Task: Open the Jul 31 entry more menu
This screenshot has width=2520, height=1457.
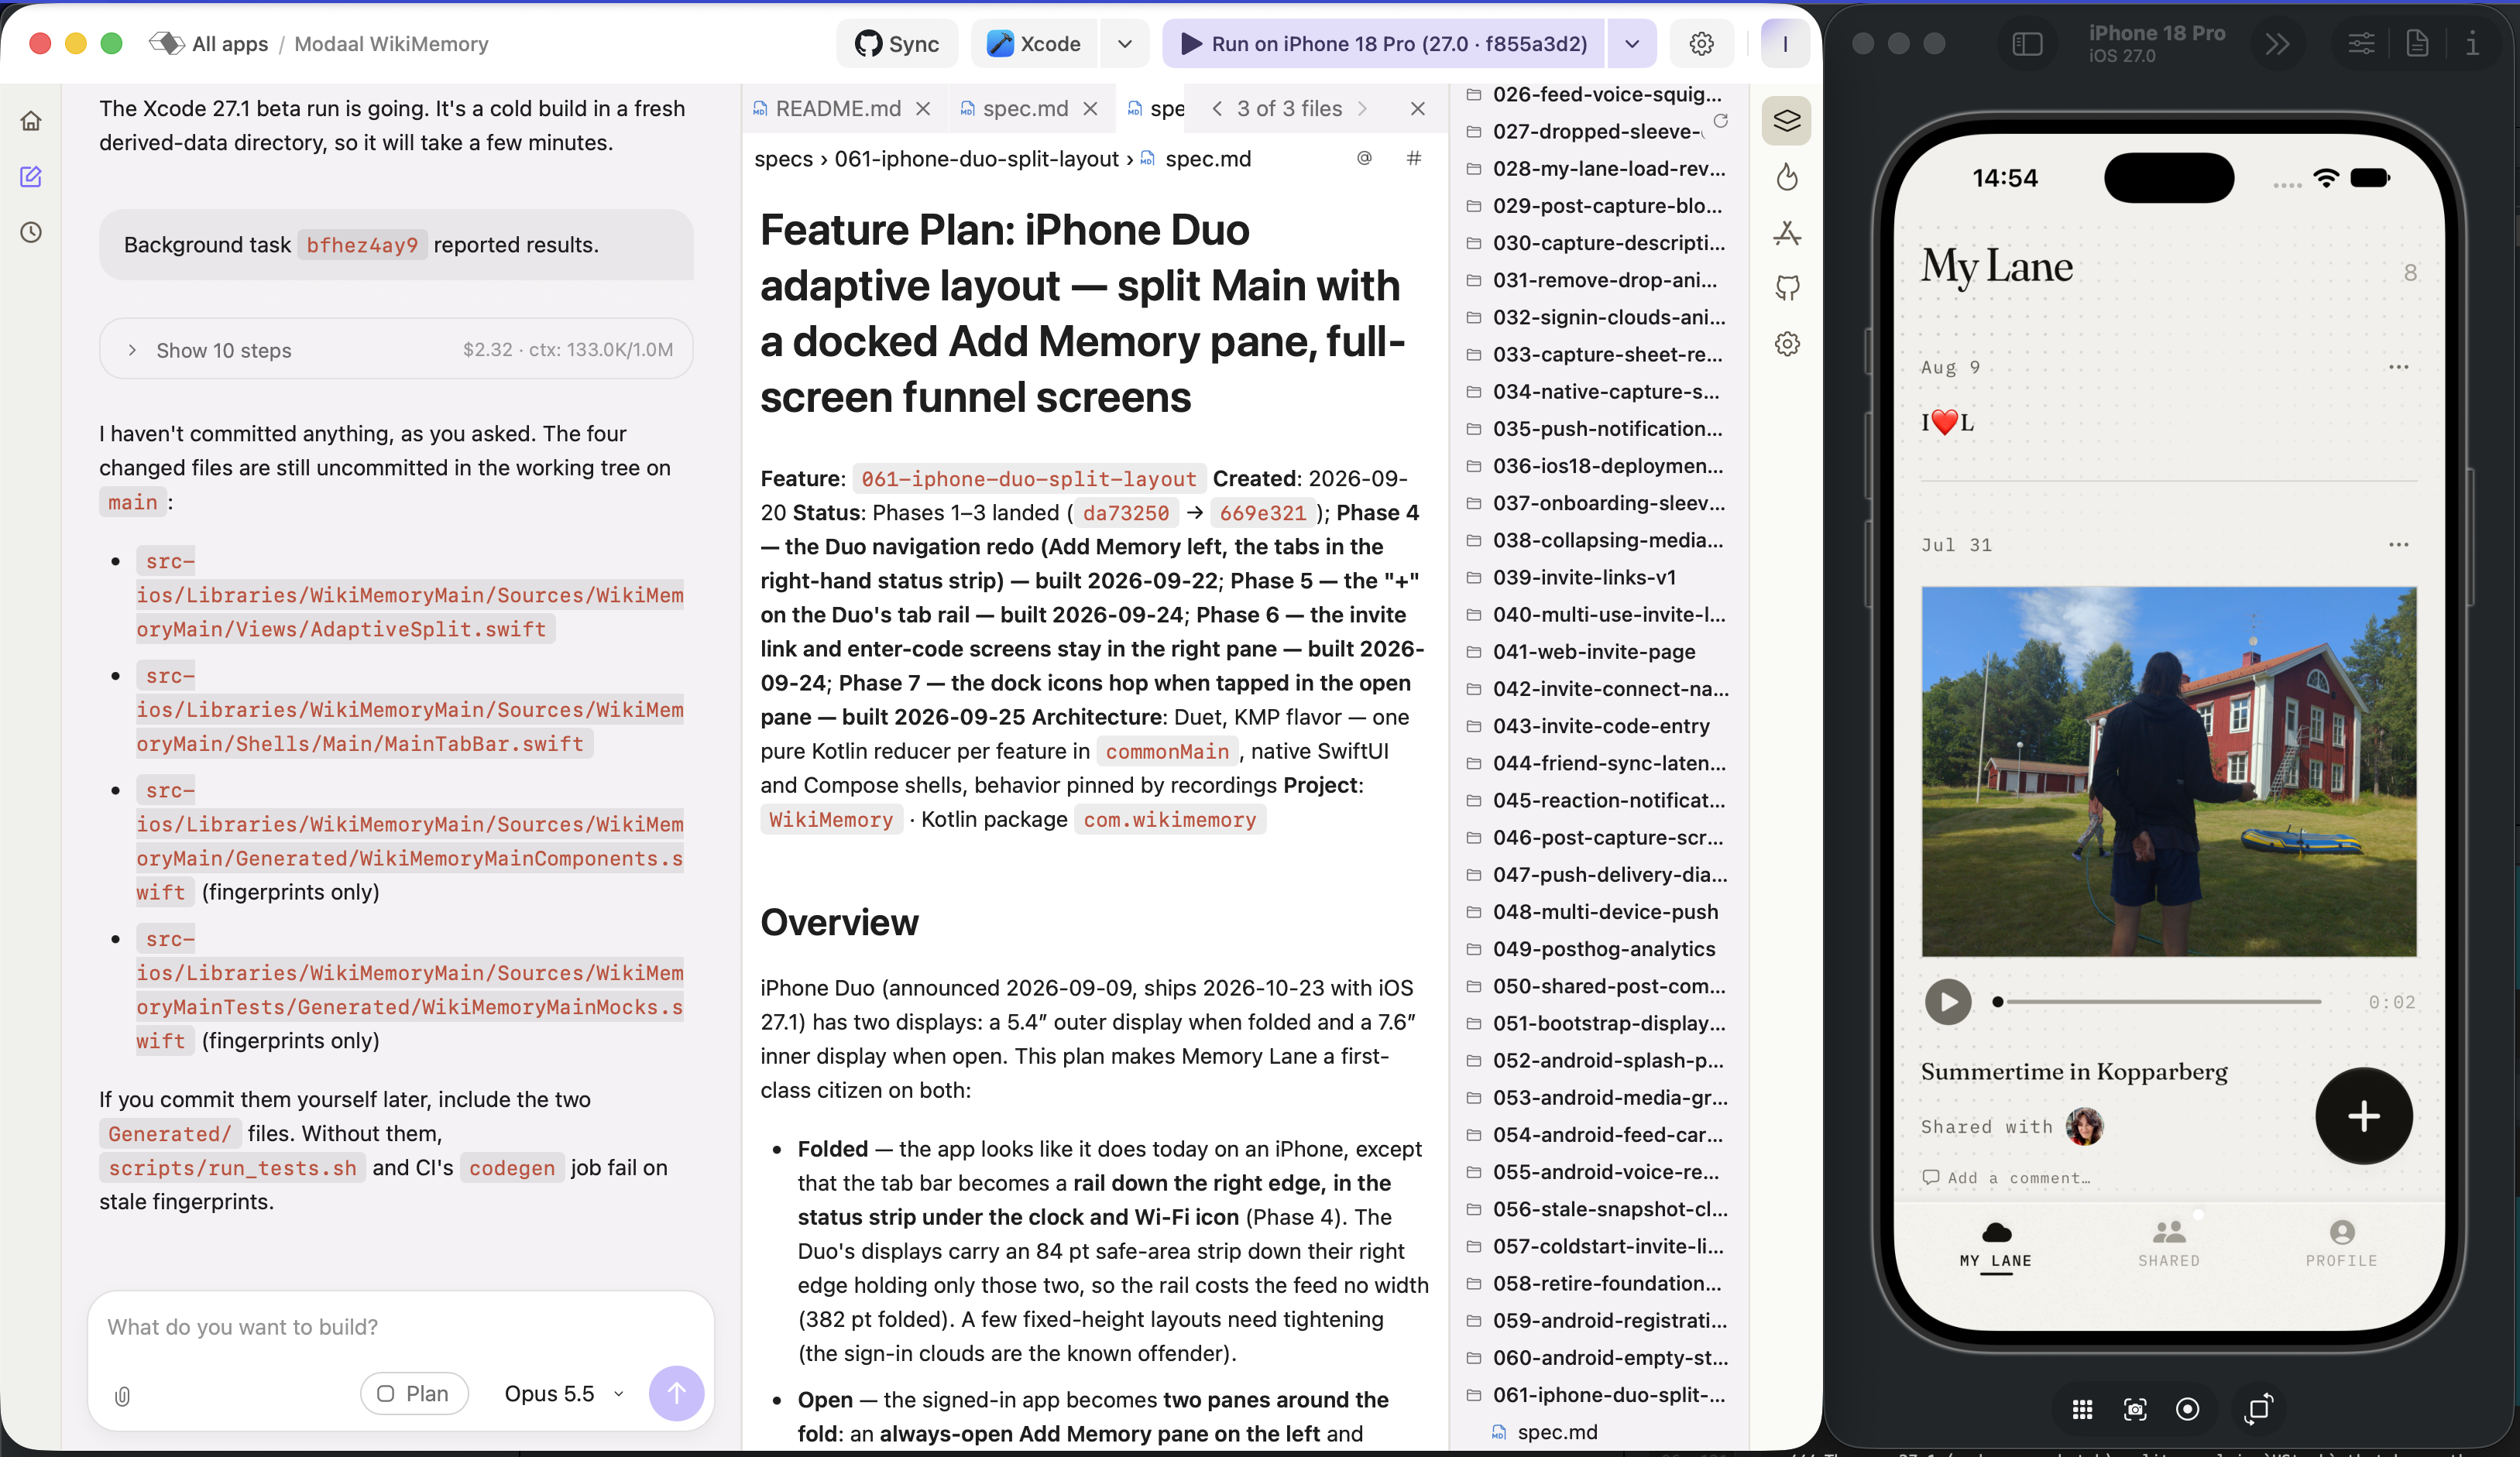Action: pos(2398,544)
